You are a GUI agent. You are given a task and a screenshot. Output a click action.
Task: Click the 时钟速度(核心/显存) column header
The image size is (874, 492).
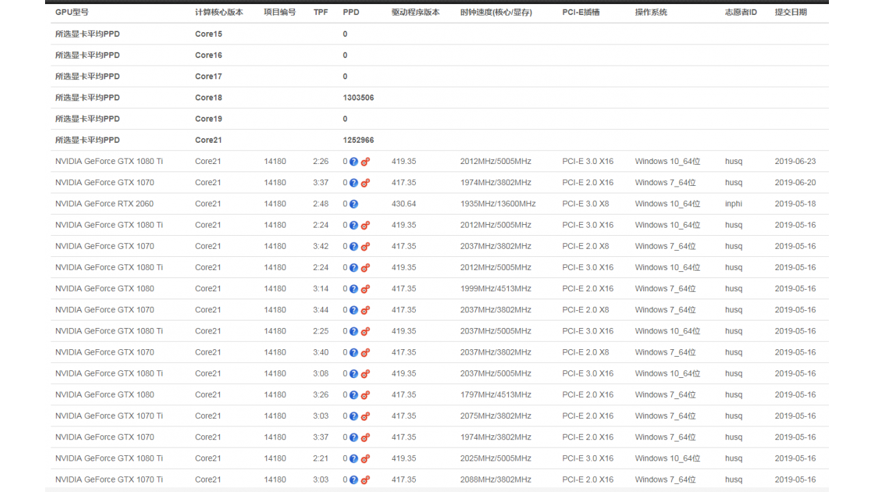[496, 12]
